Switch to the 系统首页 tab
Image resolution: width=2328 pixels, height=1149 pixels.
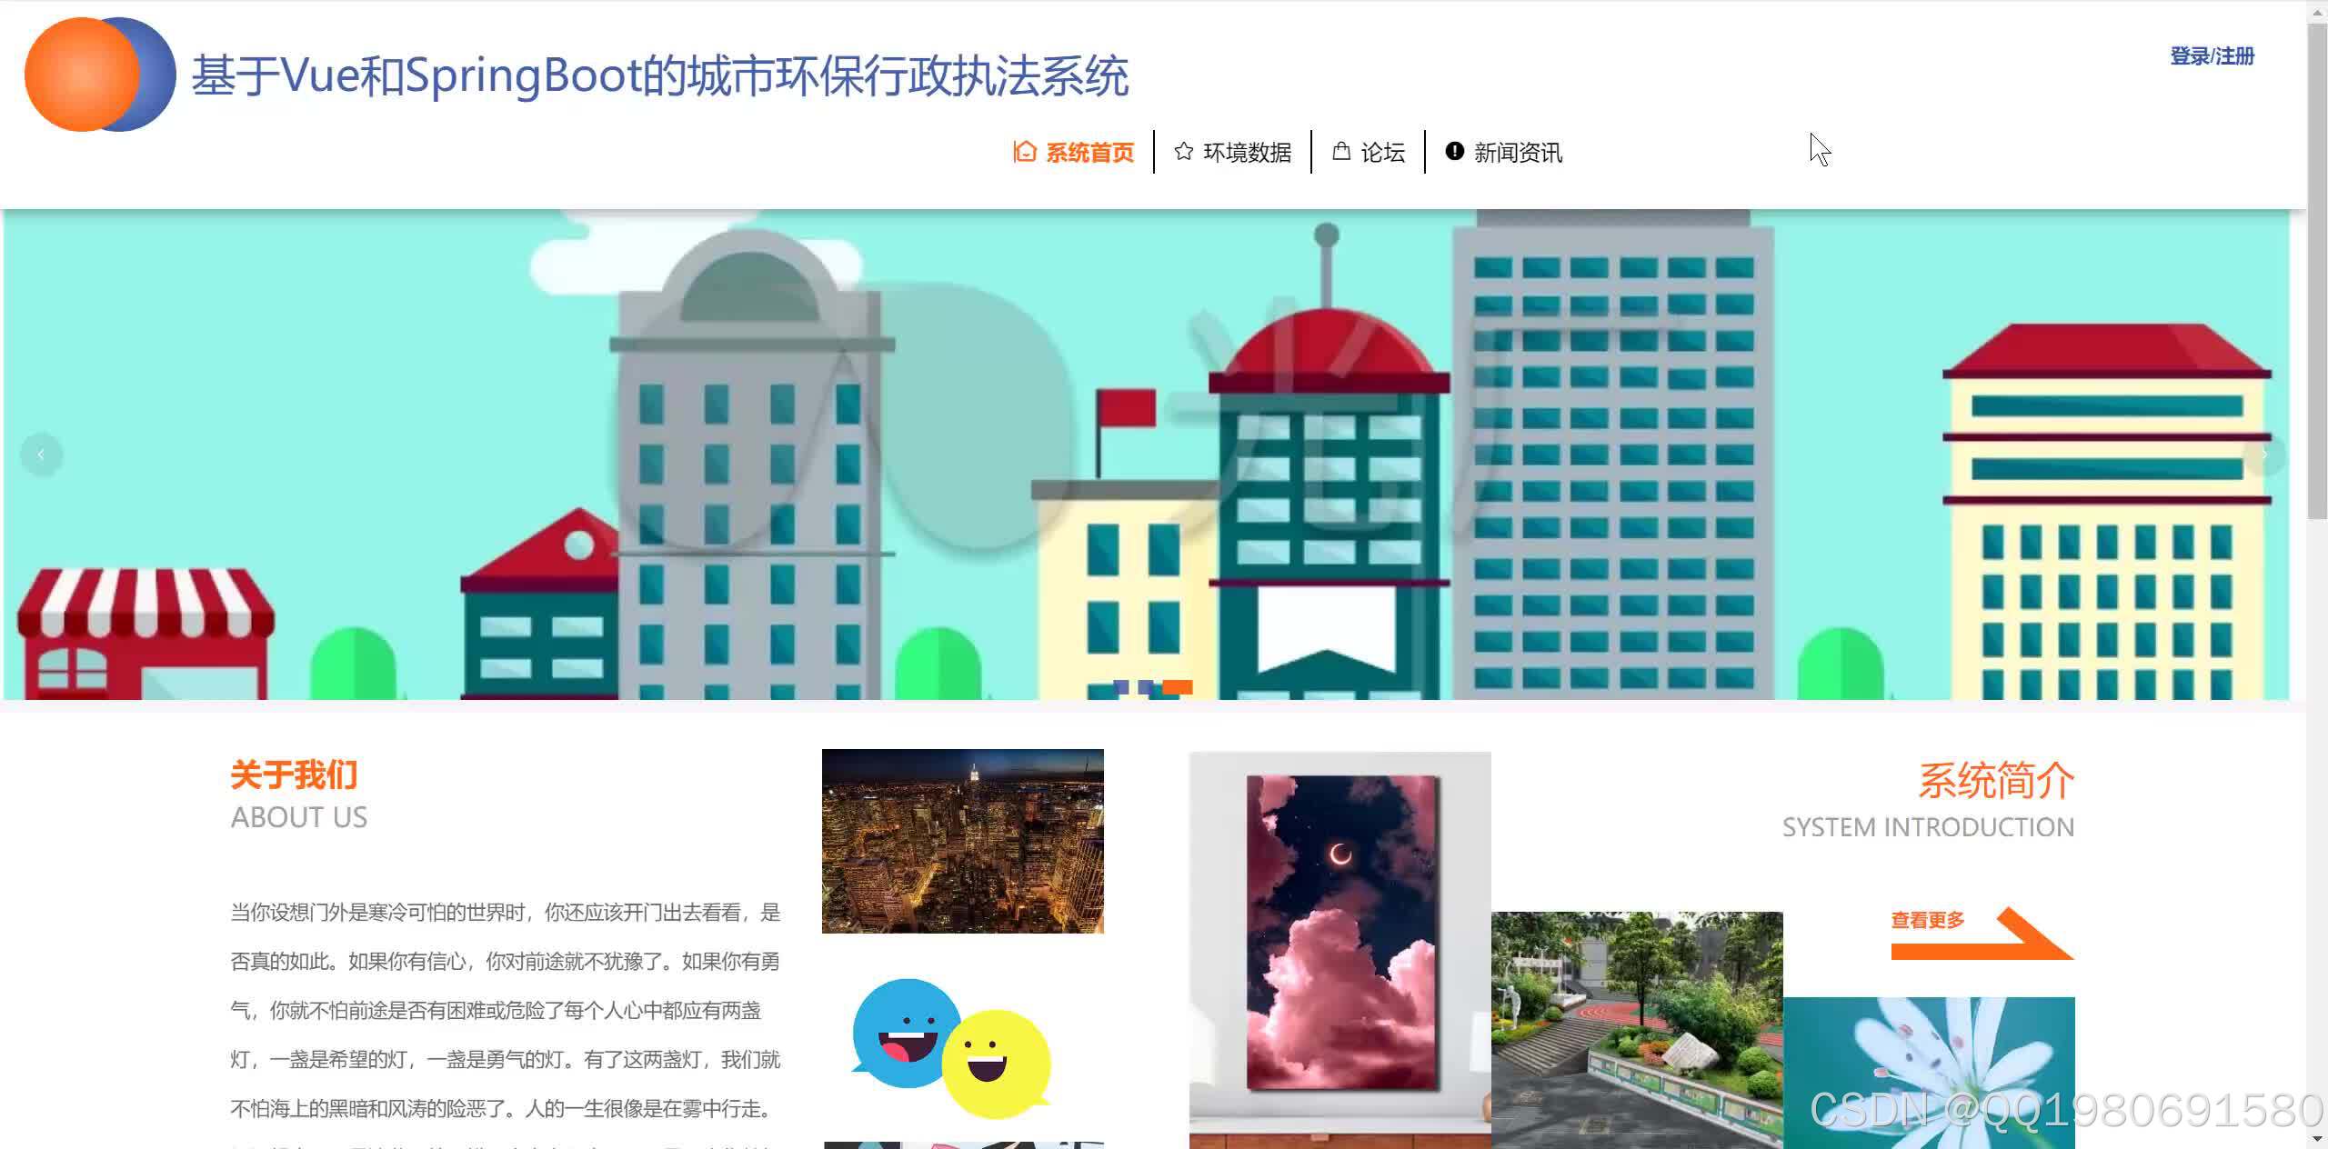point(1089,152)
